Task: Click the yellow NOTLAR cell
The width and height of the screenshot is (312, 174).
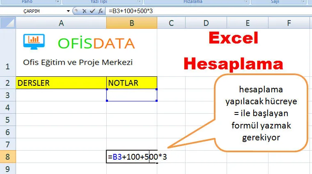Action: pos(131,83)
